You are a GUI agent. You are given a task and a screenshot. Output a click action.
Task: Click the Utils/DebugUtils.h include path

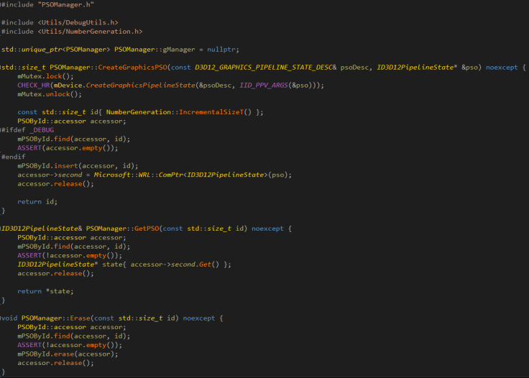[79, 23]
